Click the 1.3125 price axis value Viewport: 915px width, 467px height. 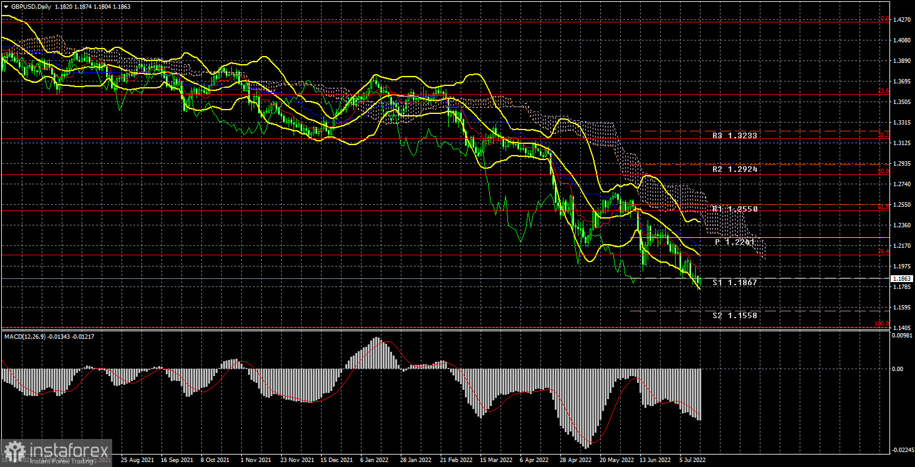(x=901, y=143)
